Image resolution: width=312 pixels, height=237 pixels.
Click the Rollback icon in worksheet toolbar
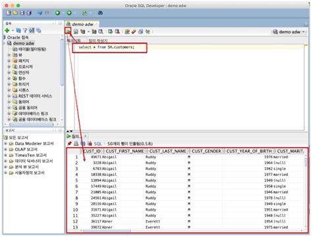point(117,32)
